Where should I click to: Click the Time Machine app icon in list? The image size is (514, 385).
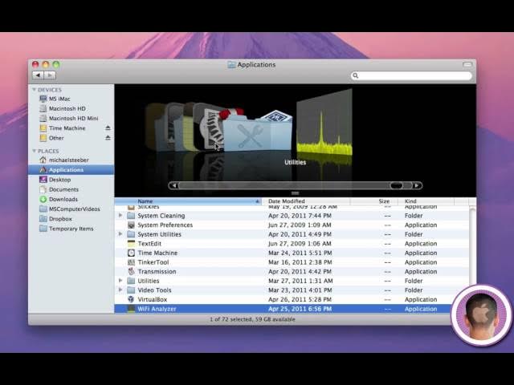coord(131,253)
